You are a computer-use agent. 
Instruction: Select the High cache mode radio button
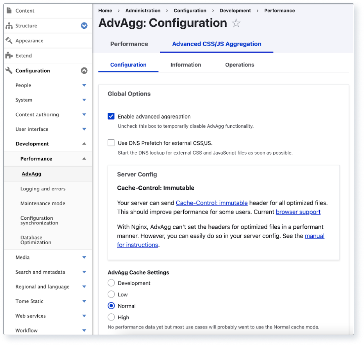(111, 317)
